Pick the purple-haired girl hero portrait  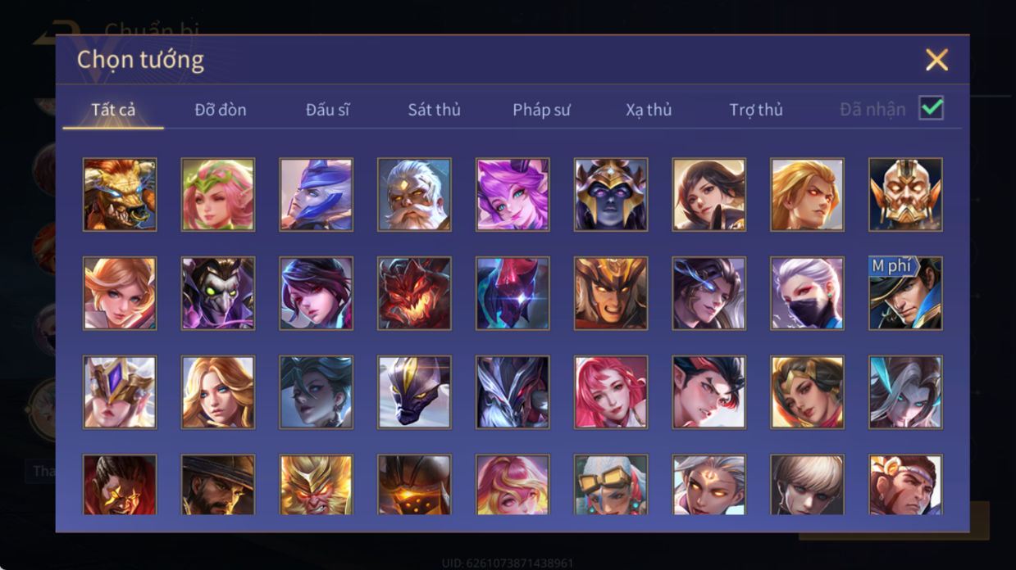(x=513, y=195)
